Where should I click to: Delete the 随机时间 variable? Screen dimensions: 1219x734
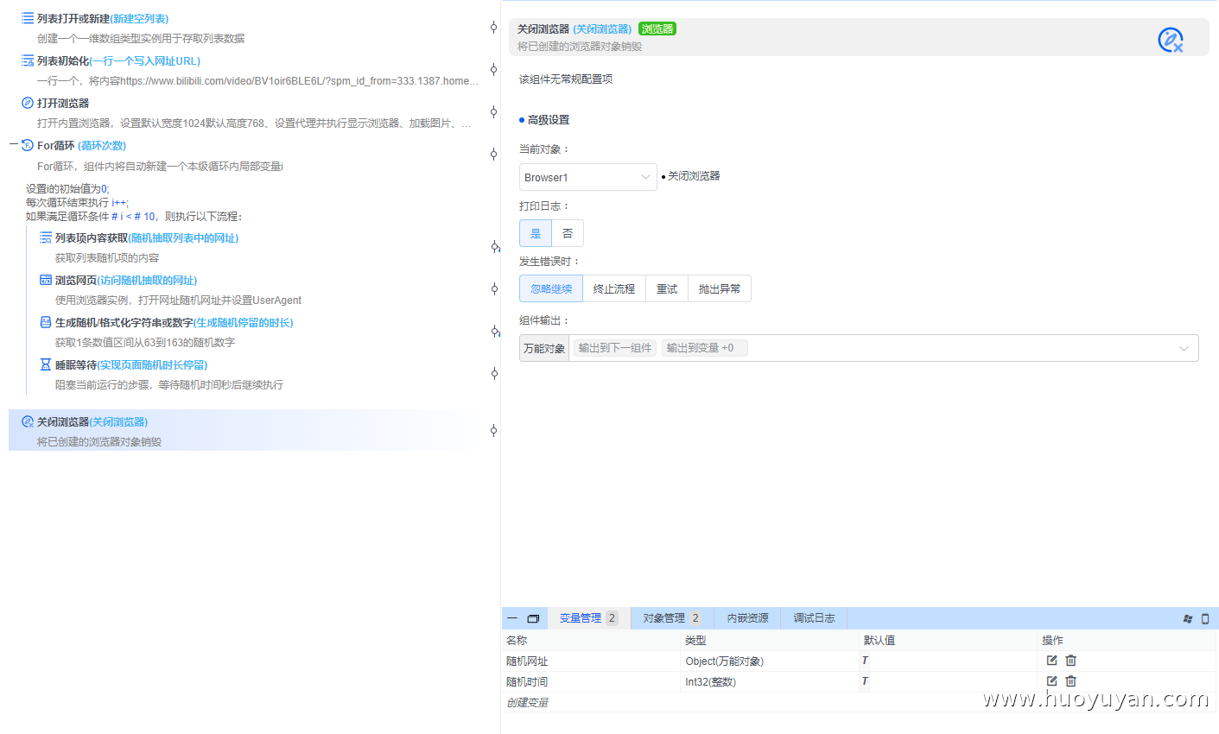(x=1071, y=681)
